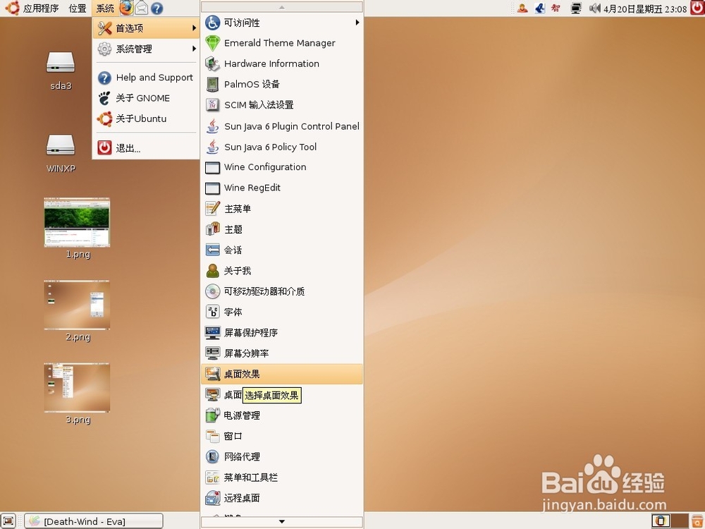Click the down scroll arrow at menu bottom
This screenshot has height=529, width=705.
click(x=281, y=521)
